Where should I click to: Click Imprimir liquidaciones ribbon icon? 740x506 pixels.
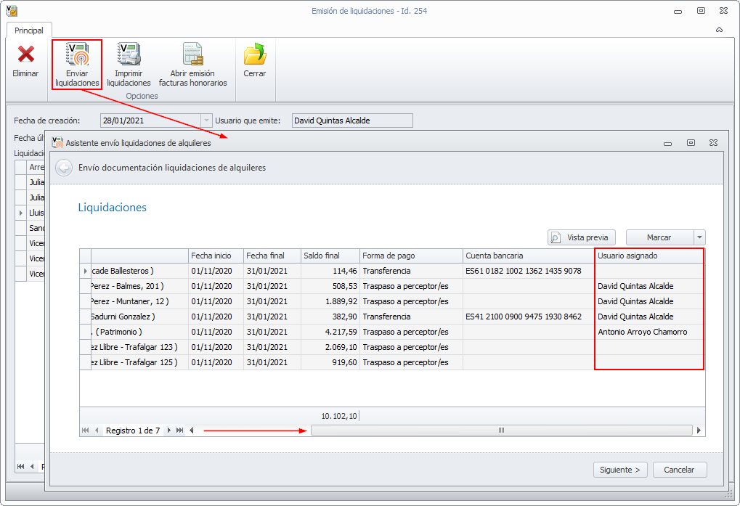click(129, 54)
